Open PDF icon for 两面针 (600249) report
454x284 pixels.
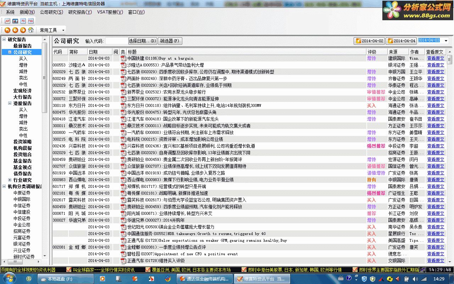123,78
